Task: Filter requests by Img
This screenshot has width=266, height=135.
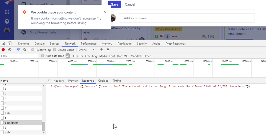Action: (95, 56)
